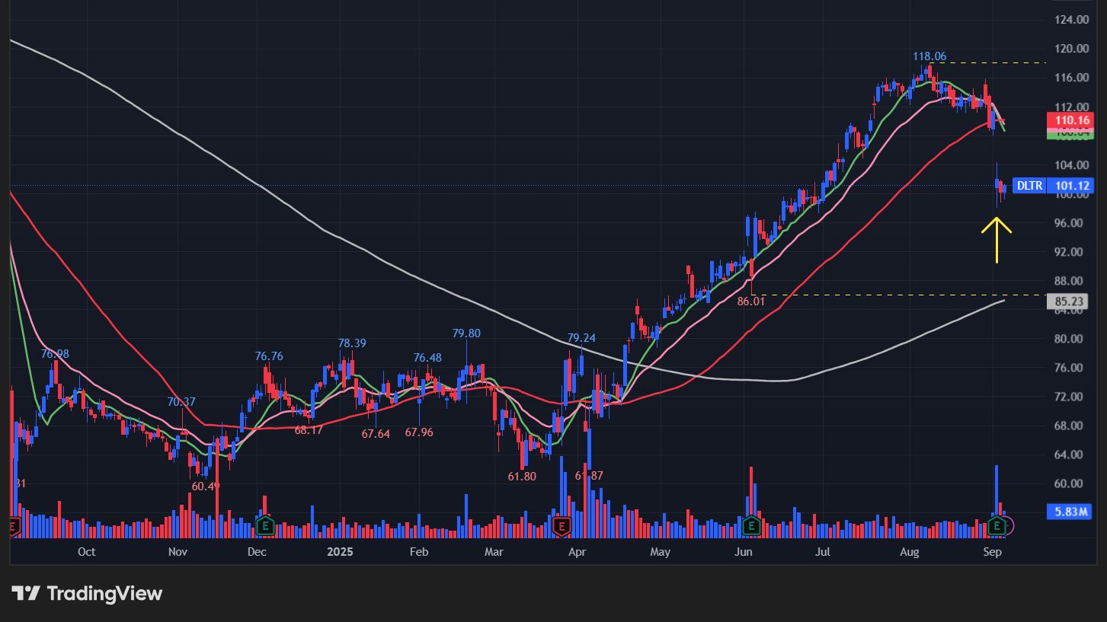Click the purple circle marker beside September earnings
The width and height of the screenshot is (1107, 622).
click(1009, 525)
